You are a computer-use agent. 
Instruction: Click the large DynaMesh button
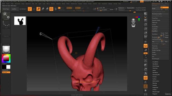tap(156, 34)
